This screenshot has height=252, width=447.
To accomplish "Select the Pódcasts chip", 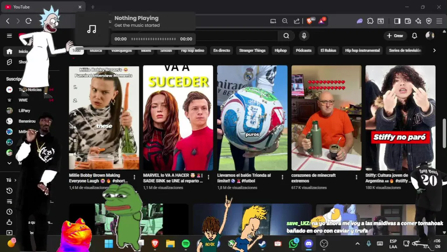I will tap(304, 50).
